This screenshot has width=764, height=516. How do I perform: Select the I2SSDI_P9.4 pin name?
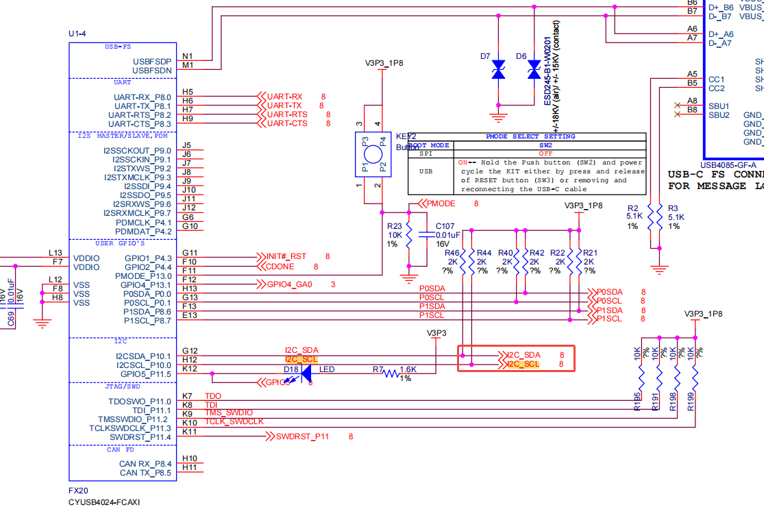(147, 186)
